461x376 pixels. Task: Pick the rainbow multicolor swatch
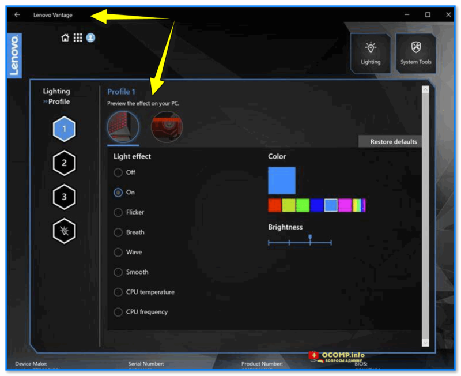(x=359, y=205)
